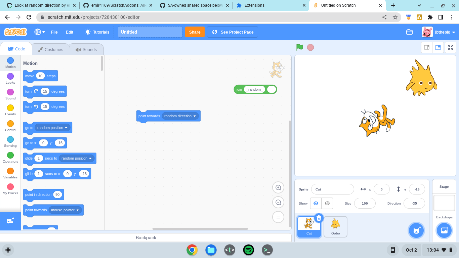459x258 pixels.
Task: Stop the project with the stop sign
Action: click(310, 47)
